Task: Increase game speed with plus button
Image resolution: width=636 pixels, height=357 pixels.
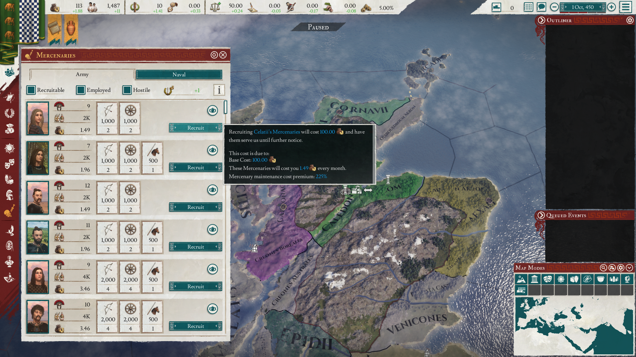Action: [611, 7]
